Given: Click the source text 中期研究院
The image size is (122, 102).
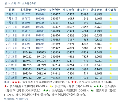Looking at the screenshot, I should [22, 99].
